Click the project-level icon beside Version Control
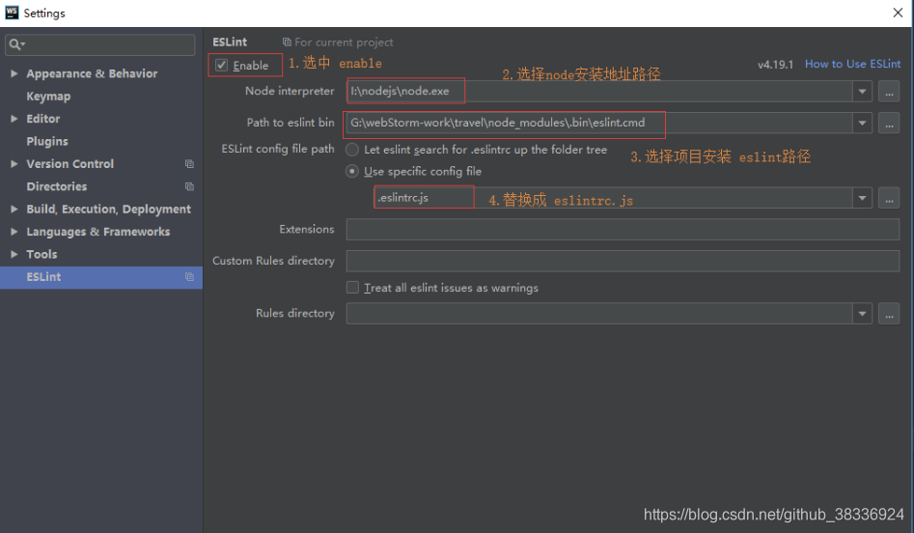 point(189,164)
